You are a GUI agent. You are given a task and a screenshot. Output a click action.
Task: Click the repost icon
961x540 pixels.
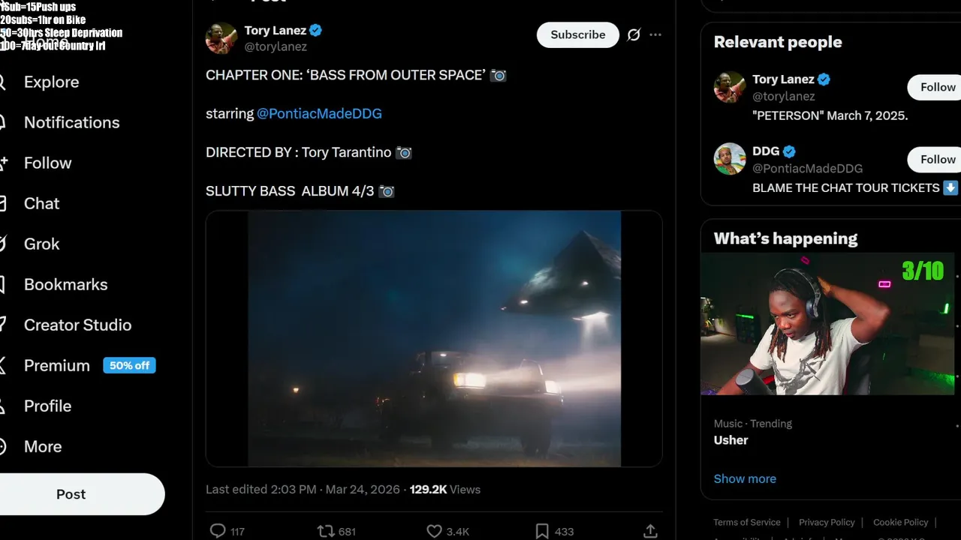326,531
